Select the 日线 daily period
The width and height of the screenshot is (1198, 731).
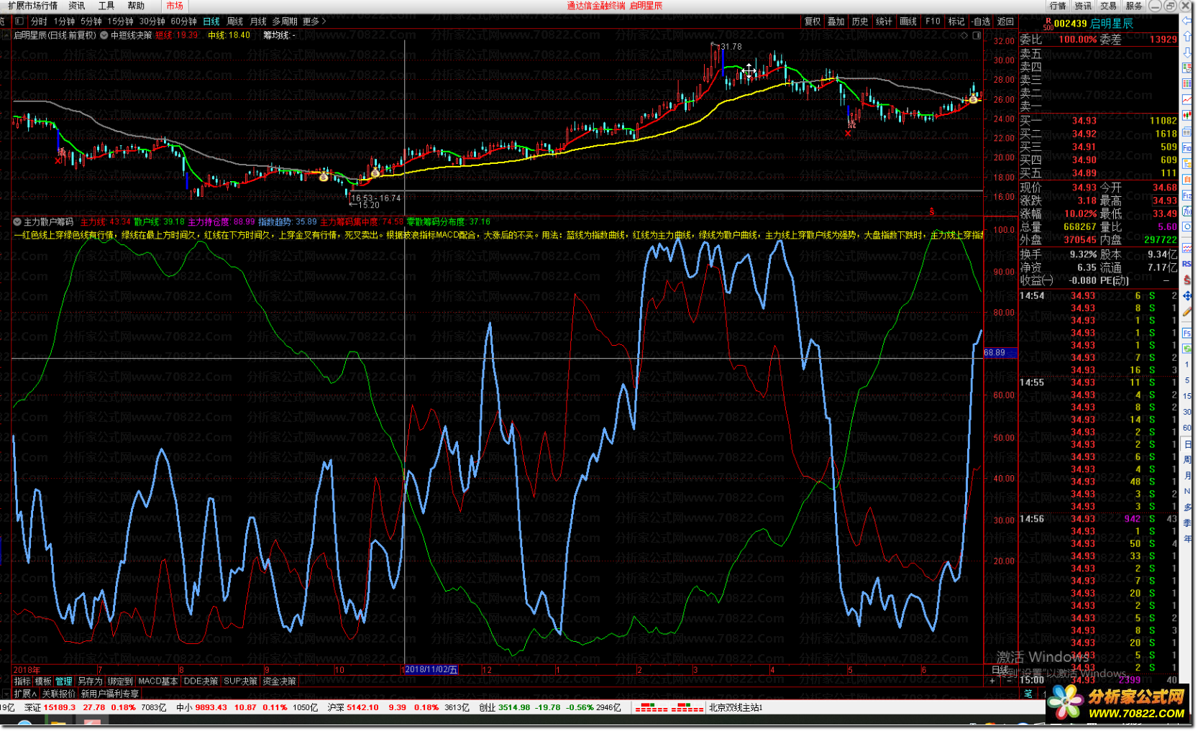point(211,22)
